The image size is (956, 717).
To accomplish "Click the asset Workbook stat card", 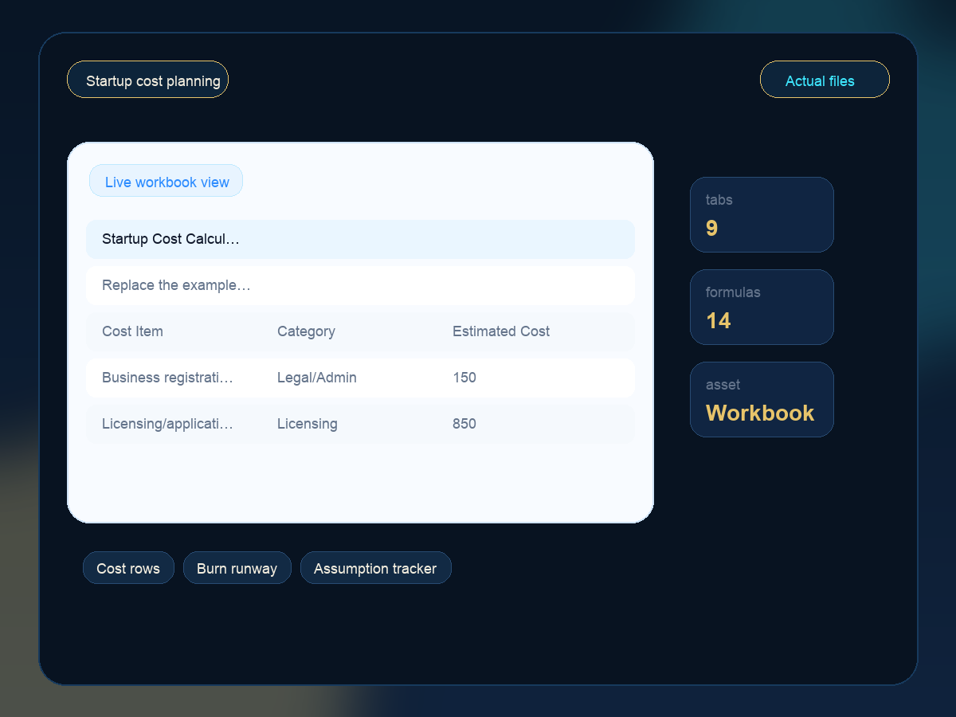I will click(x=762, y=400).
